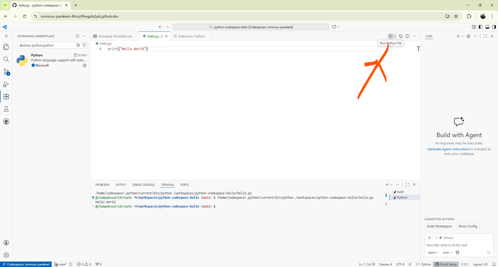Maximize the chat panel
This screenshot has height=267, width=498.
tap(485, 36)
